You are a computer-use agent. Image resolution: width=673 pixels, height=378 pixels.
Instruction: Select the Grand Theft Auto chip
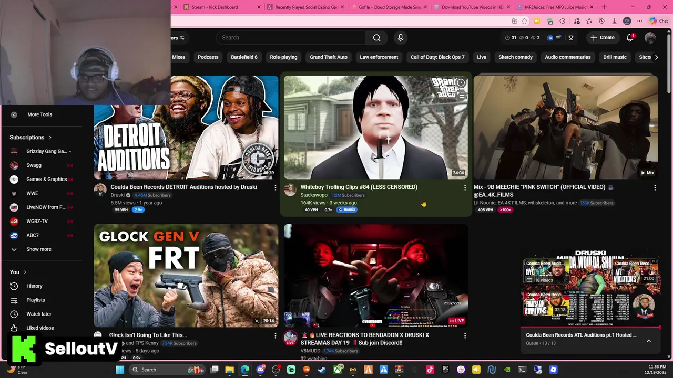[329, 57]
